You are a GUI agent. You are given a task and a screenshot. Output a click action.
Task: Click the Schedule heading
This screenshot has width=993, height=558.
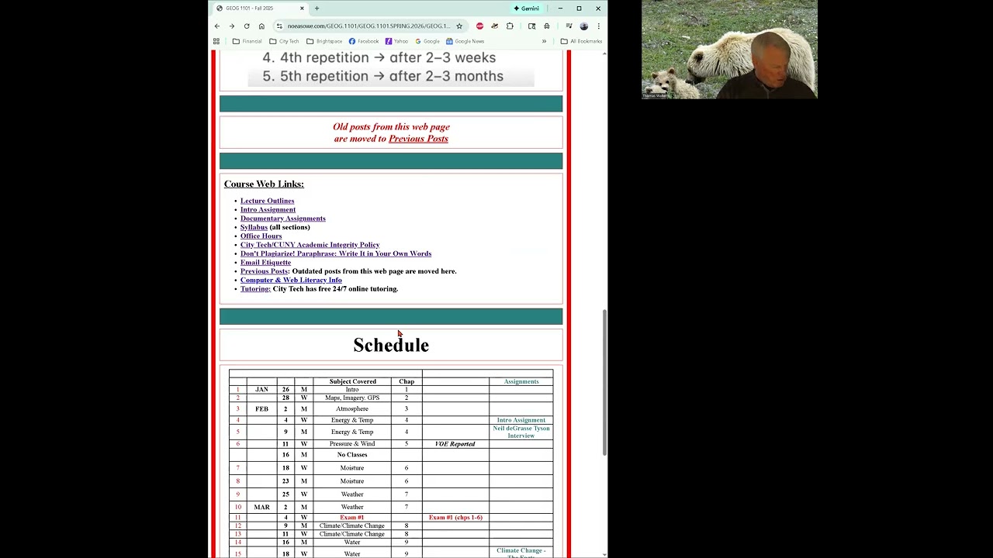tap(391, 345)
